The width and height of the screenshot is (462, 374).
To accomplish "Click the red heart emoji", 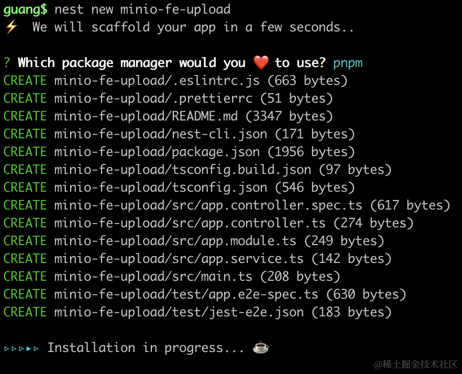I will pyautogui.click(x=260, y=63).
